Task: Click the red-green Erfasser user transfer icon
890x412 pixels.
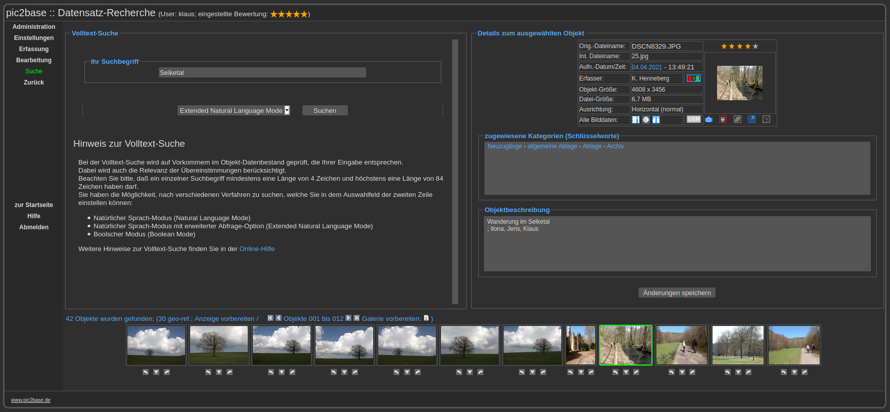Action: (693, 78)
